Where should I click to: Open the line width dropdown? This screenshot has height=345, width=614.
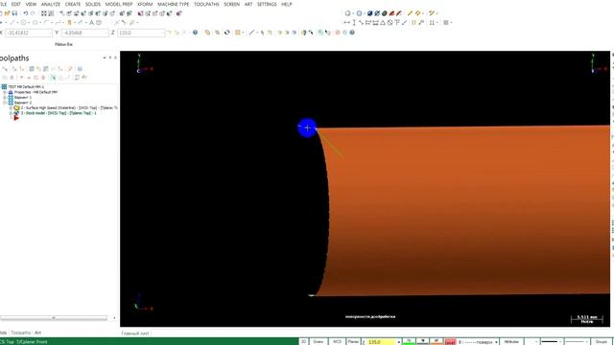pos(587,342)
